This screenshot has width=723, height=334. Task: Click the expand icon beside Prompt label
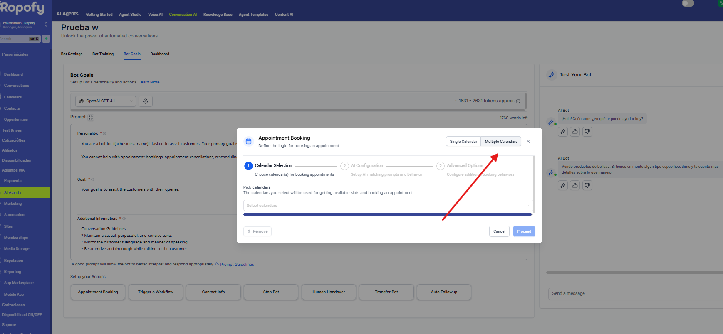click(91, 118)
